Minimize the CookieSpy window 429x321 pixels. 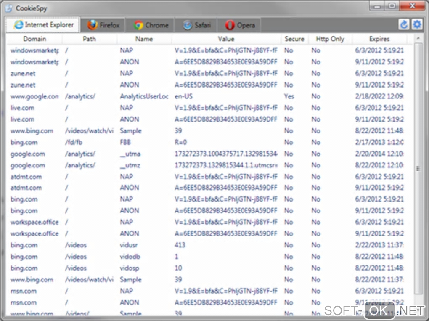[377, 6]
